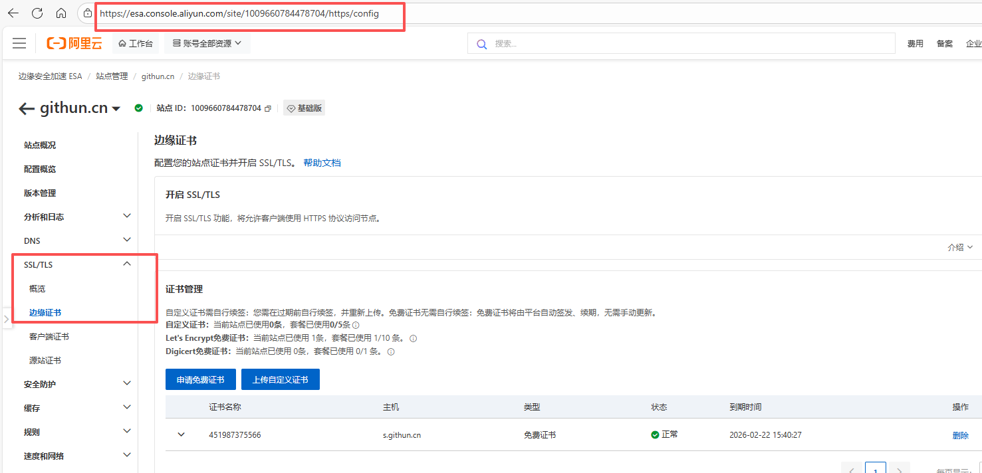Image resolution: width=982 pixels, height=473 pixels.
Task: Collapse the SSL/TLS sidebar section
Action: (127, 264)
